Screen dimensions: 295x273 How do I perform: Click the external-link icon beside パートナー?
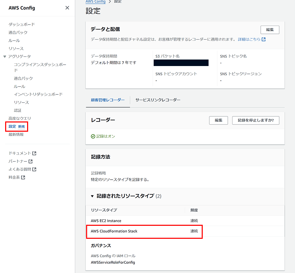(31, 161)
